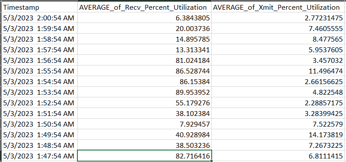The width and height of the screenshot is (346, 162).
Task: Click the Recv value 81.024184
Action: click(145, 60)
